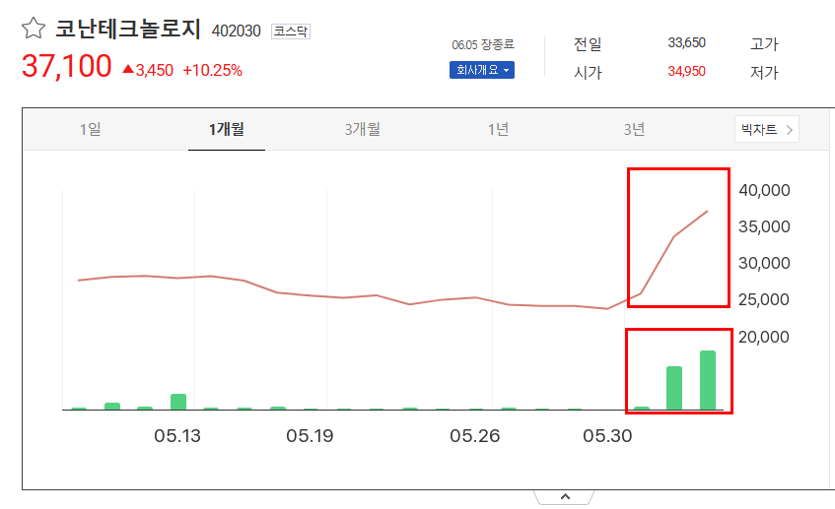Click the stock code 402030
Image resolution: width=835 pixels, height=509 pixels.
(x=236, y=31)
